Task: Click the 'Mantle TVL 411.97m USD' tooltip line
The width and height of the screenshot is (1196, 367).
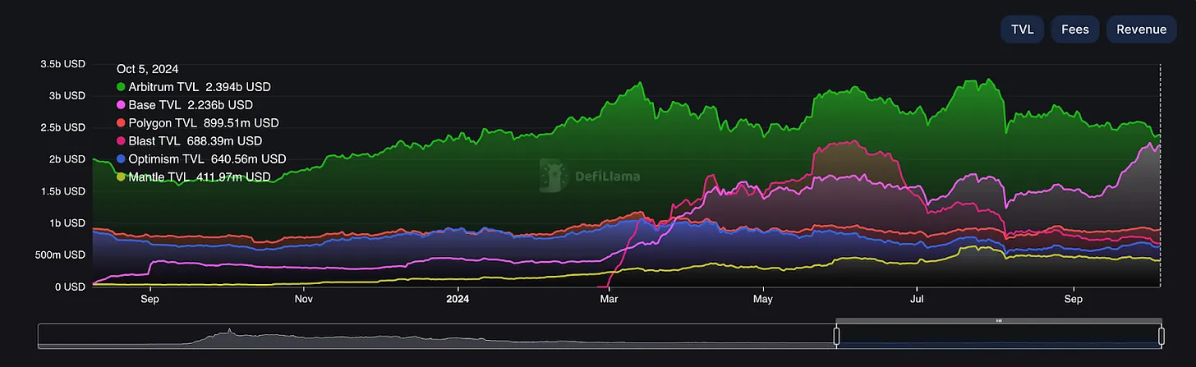Action: 194,177
